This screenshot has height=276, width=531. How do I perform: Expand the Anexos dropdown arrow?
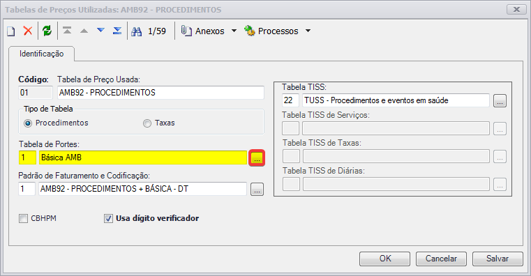(x=234, y=31)
